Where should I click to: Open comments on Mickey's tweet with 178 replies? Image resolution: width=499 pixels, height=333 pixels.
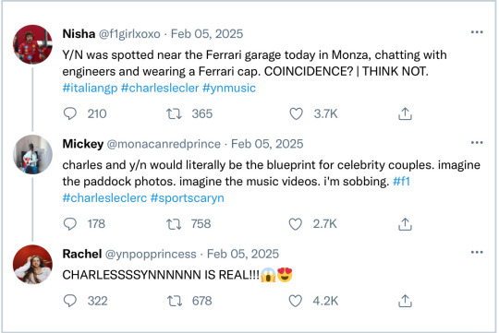tap(70, 224)
